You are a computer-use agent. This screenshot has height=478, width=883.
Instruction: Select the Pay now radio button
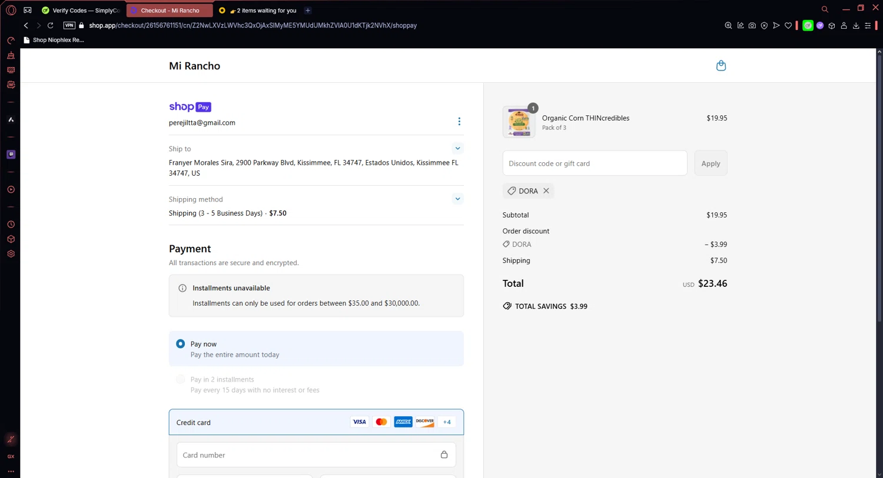click(x=181, y=343)
